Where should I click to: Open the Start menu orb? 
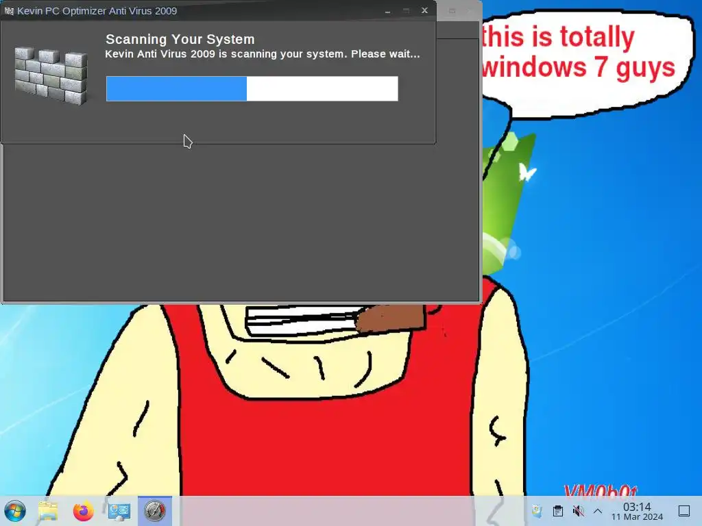click(15, 511)
